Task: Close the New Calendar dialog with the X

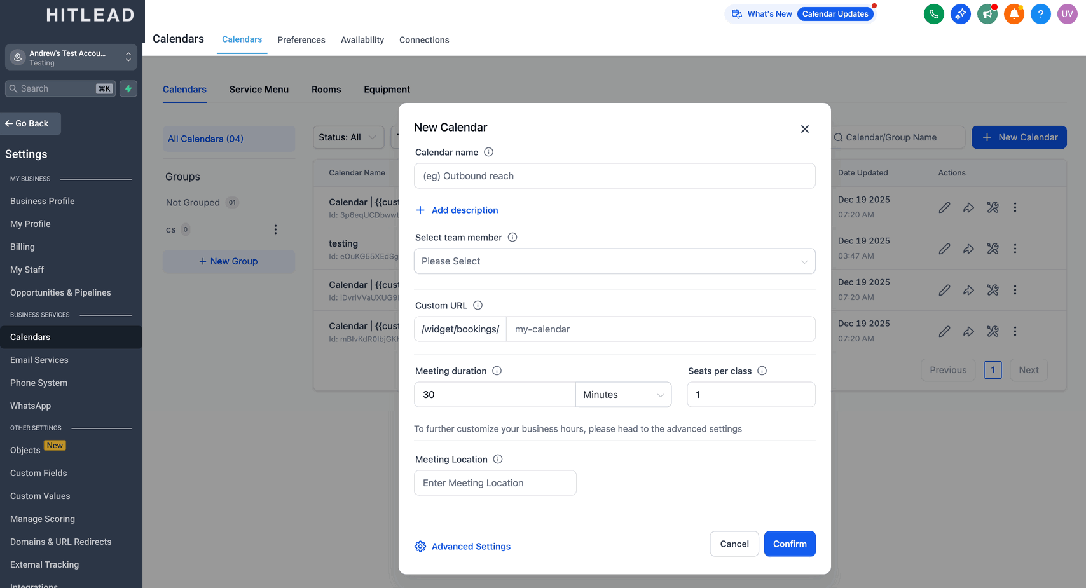Action: click(804, 129)
